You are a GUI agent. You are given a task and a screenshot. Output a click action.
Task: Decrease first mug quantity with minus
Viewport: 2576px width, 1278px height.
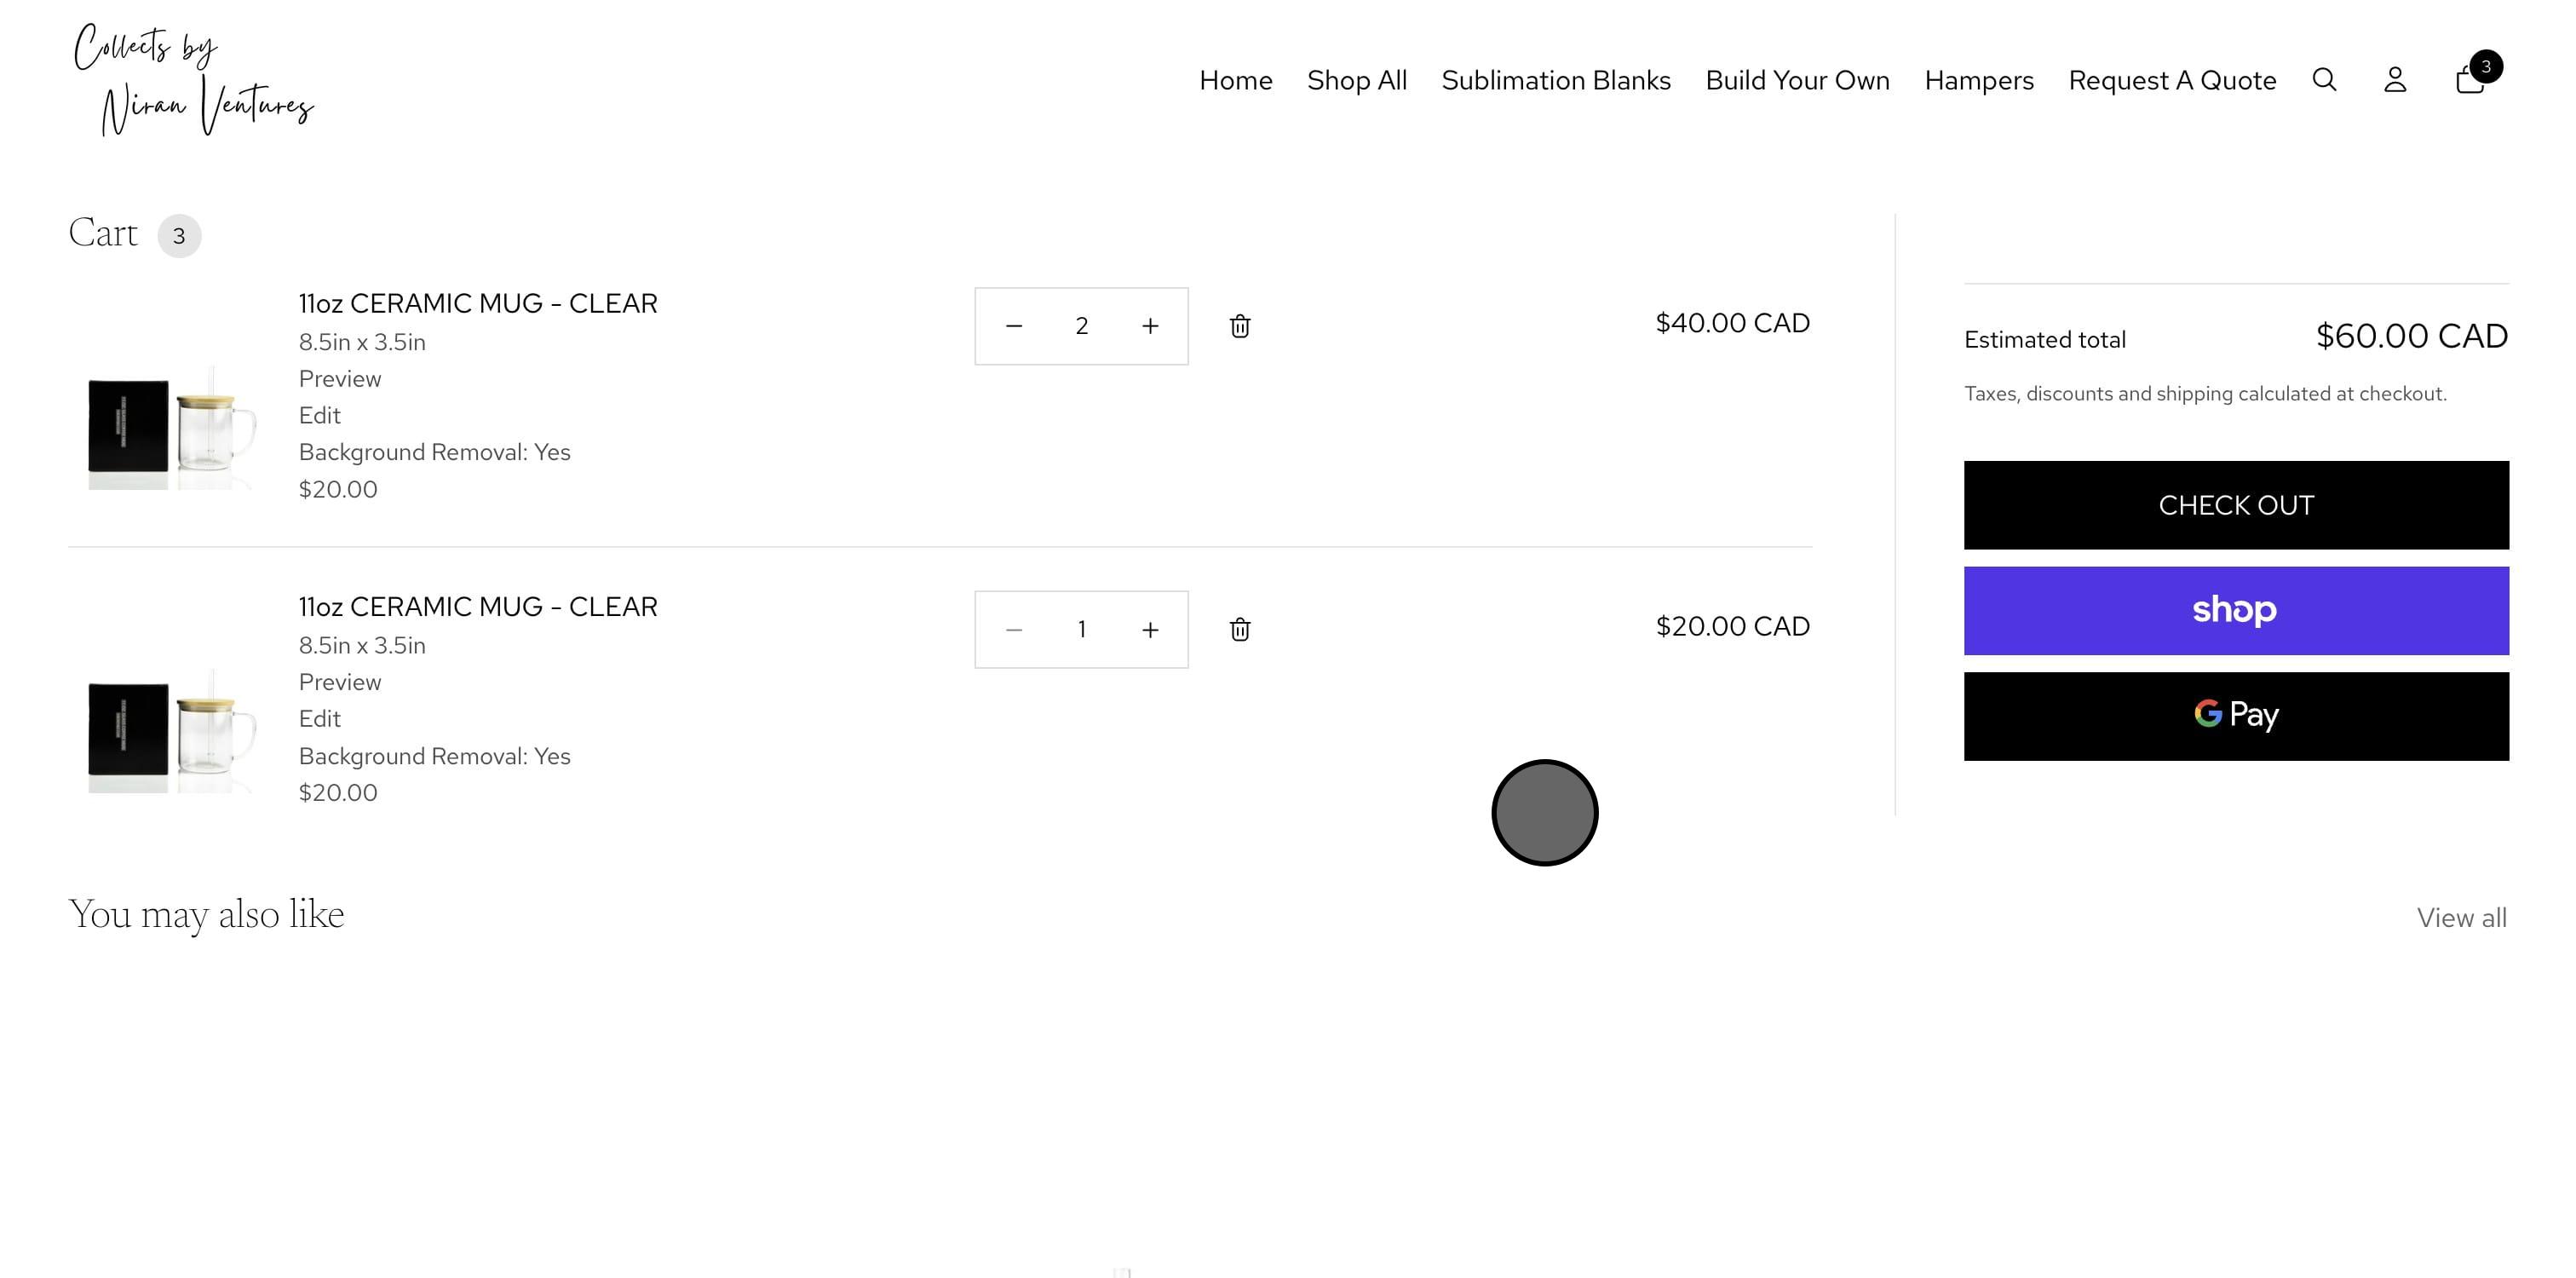pyautogui.click(x=1014, y=326)
